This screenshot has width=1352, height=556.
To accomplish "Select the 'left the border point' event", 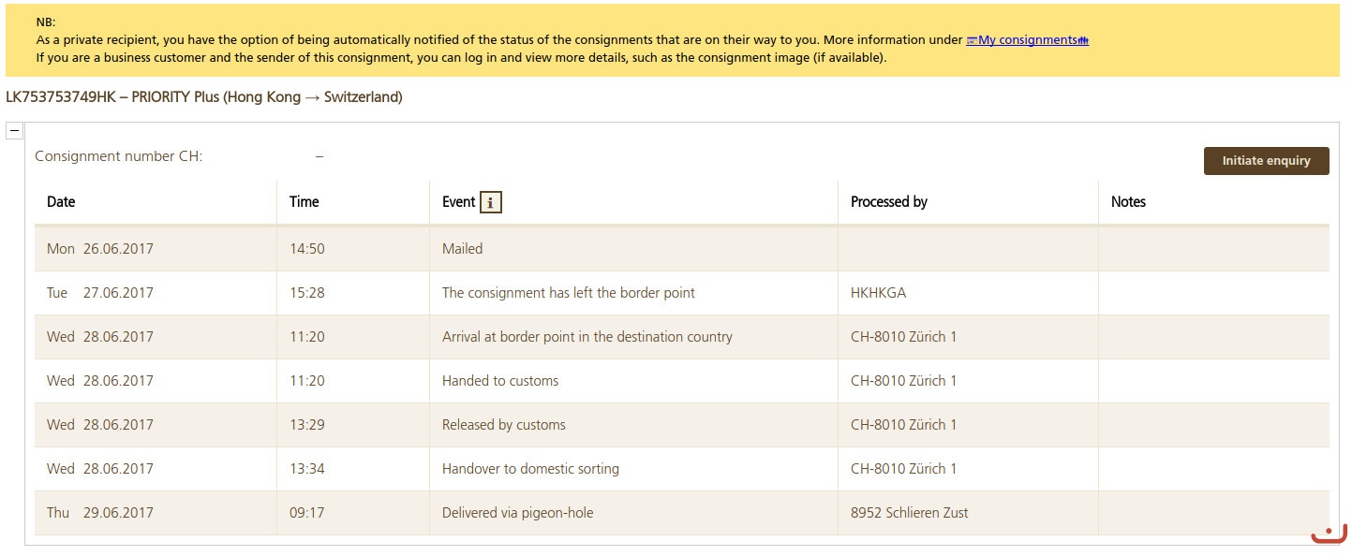I will (568, 293).
